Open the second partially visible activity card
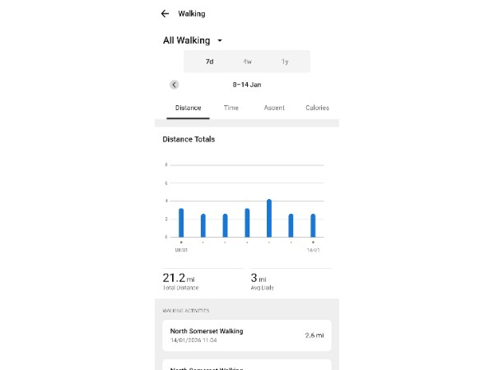 247,364
